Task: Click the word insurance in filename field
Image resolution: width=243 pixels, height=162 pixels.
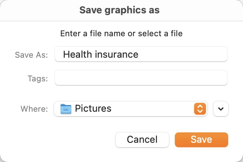Action: [x=117, y=54]
